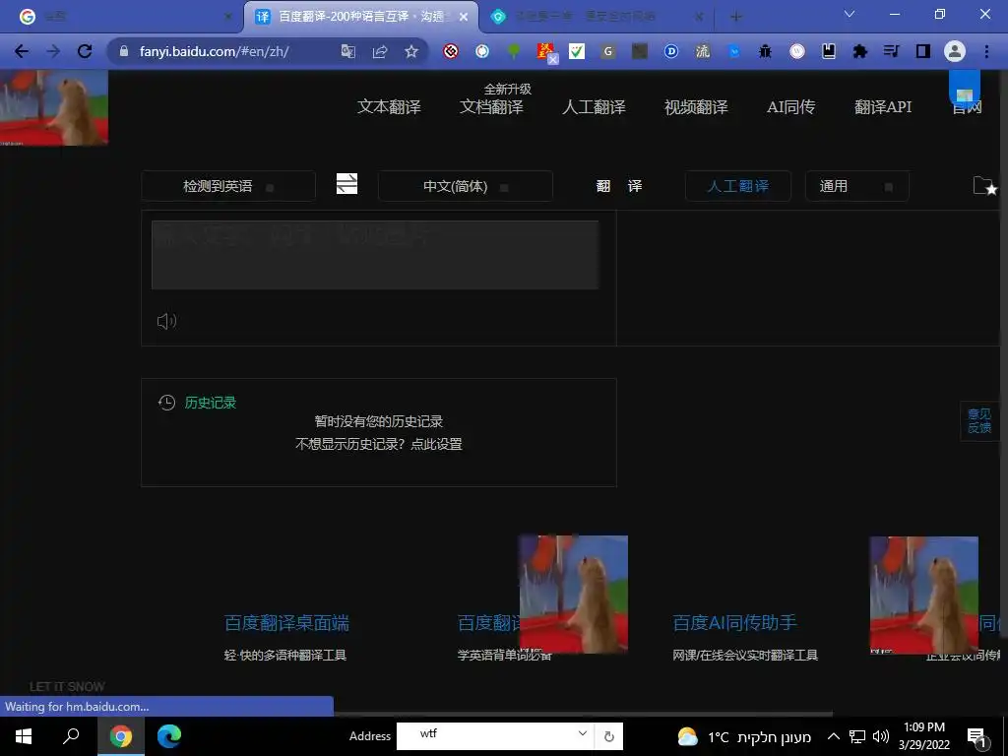
Task: Click the outlined 人工翻译 button
Action: 738,186
